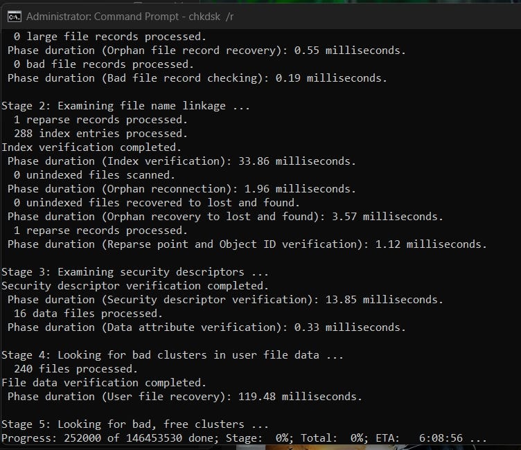Click the title 'Administrator: Command Prompt - chkdsk /r'
Image resolution: width=521 pixels, height=450 pixels.
pyautogui.click(x=130, y=17)
